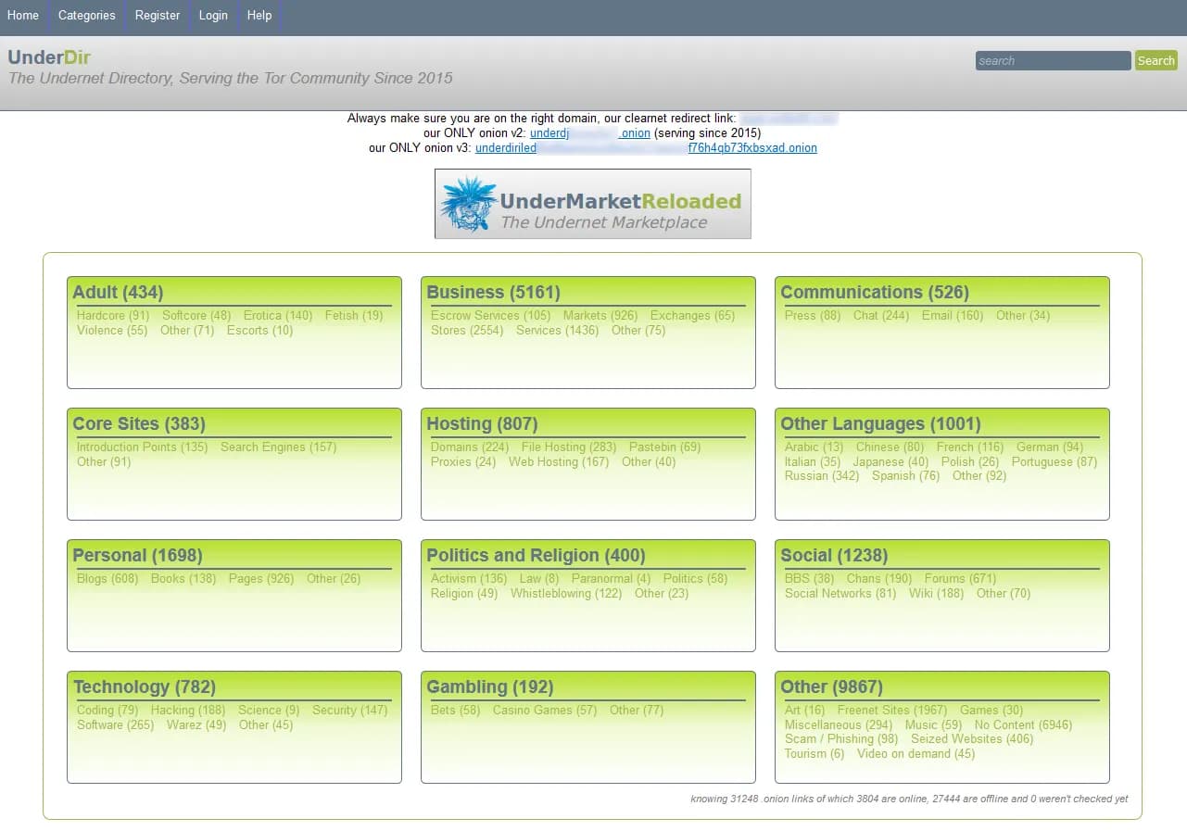
Task: Select Web Hosting (167) subcategory
Action: (559, 462)
